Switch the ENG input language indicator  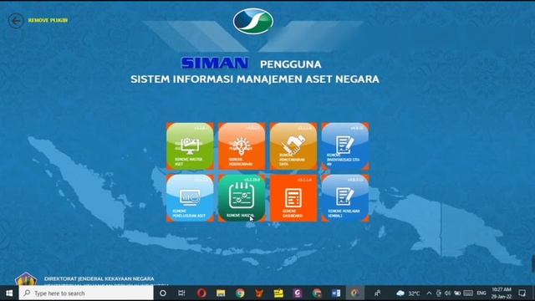click(x=481, y=293)
